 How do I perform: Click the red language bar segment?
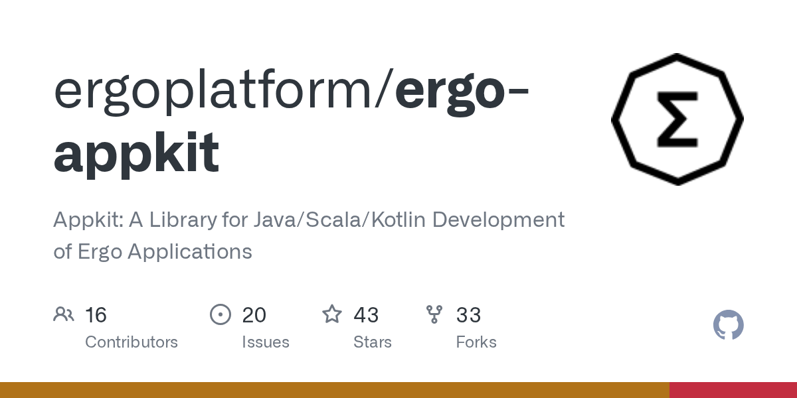coord(733,390)
